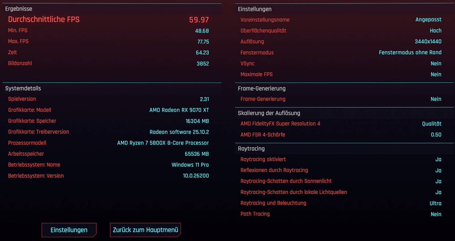Screen dimensions: 455x241
Task: Click the Einstellungen button
Action: (x=69, y=230)
